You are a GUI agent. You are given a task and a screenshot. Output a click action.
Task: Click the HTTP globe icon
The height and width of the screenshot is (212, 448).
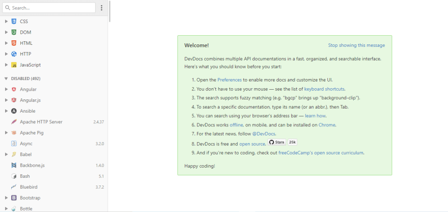(x=14, y=54)
